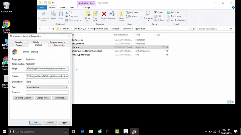
Task: Open the Compatibility tab
Action: point(59,45)
